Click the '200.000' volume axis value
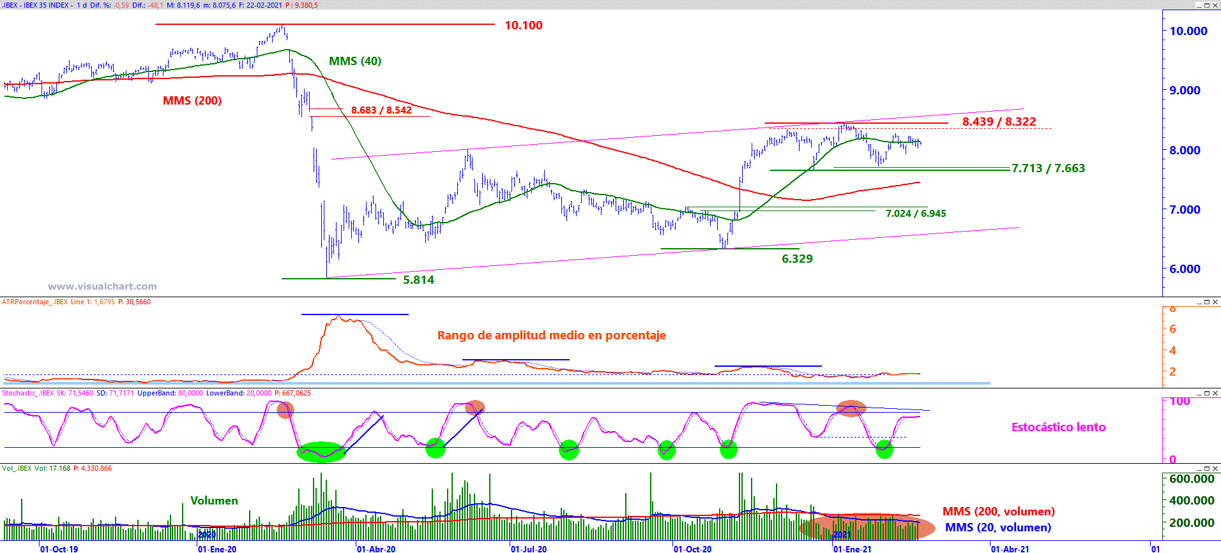 [1192, 523]
